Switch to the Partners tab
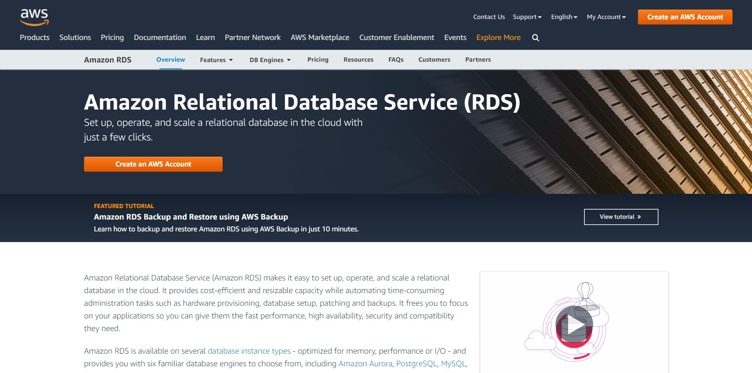The width and height of the screenshot is (752, 373). pos(478,60)
